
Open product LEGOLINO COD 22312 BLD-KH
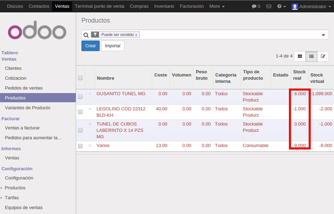[x=121, y=112]
